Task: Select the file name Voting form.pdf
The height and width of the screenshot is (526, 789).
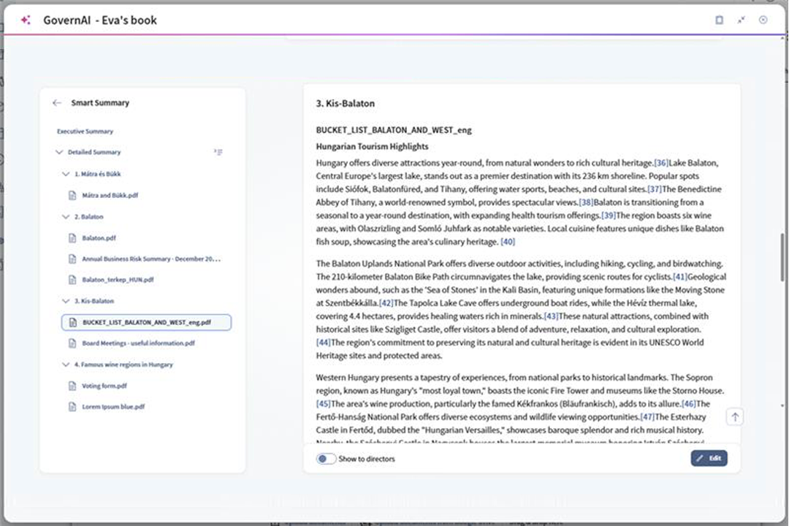Action: [x=104, y=386]
